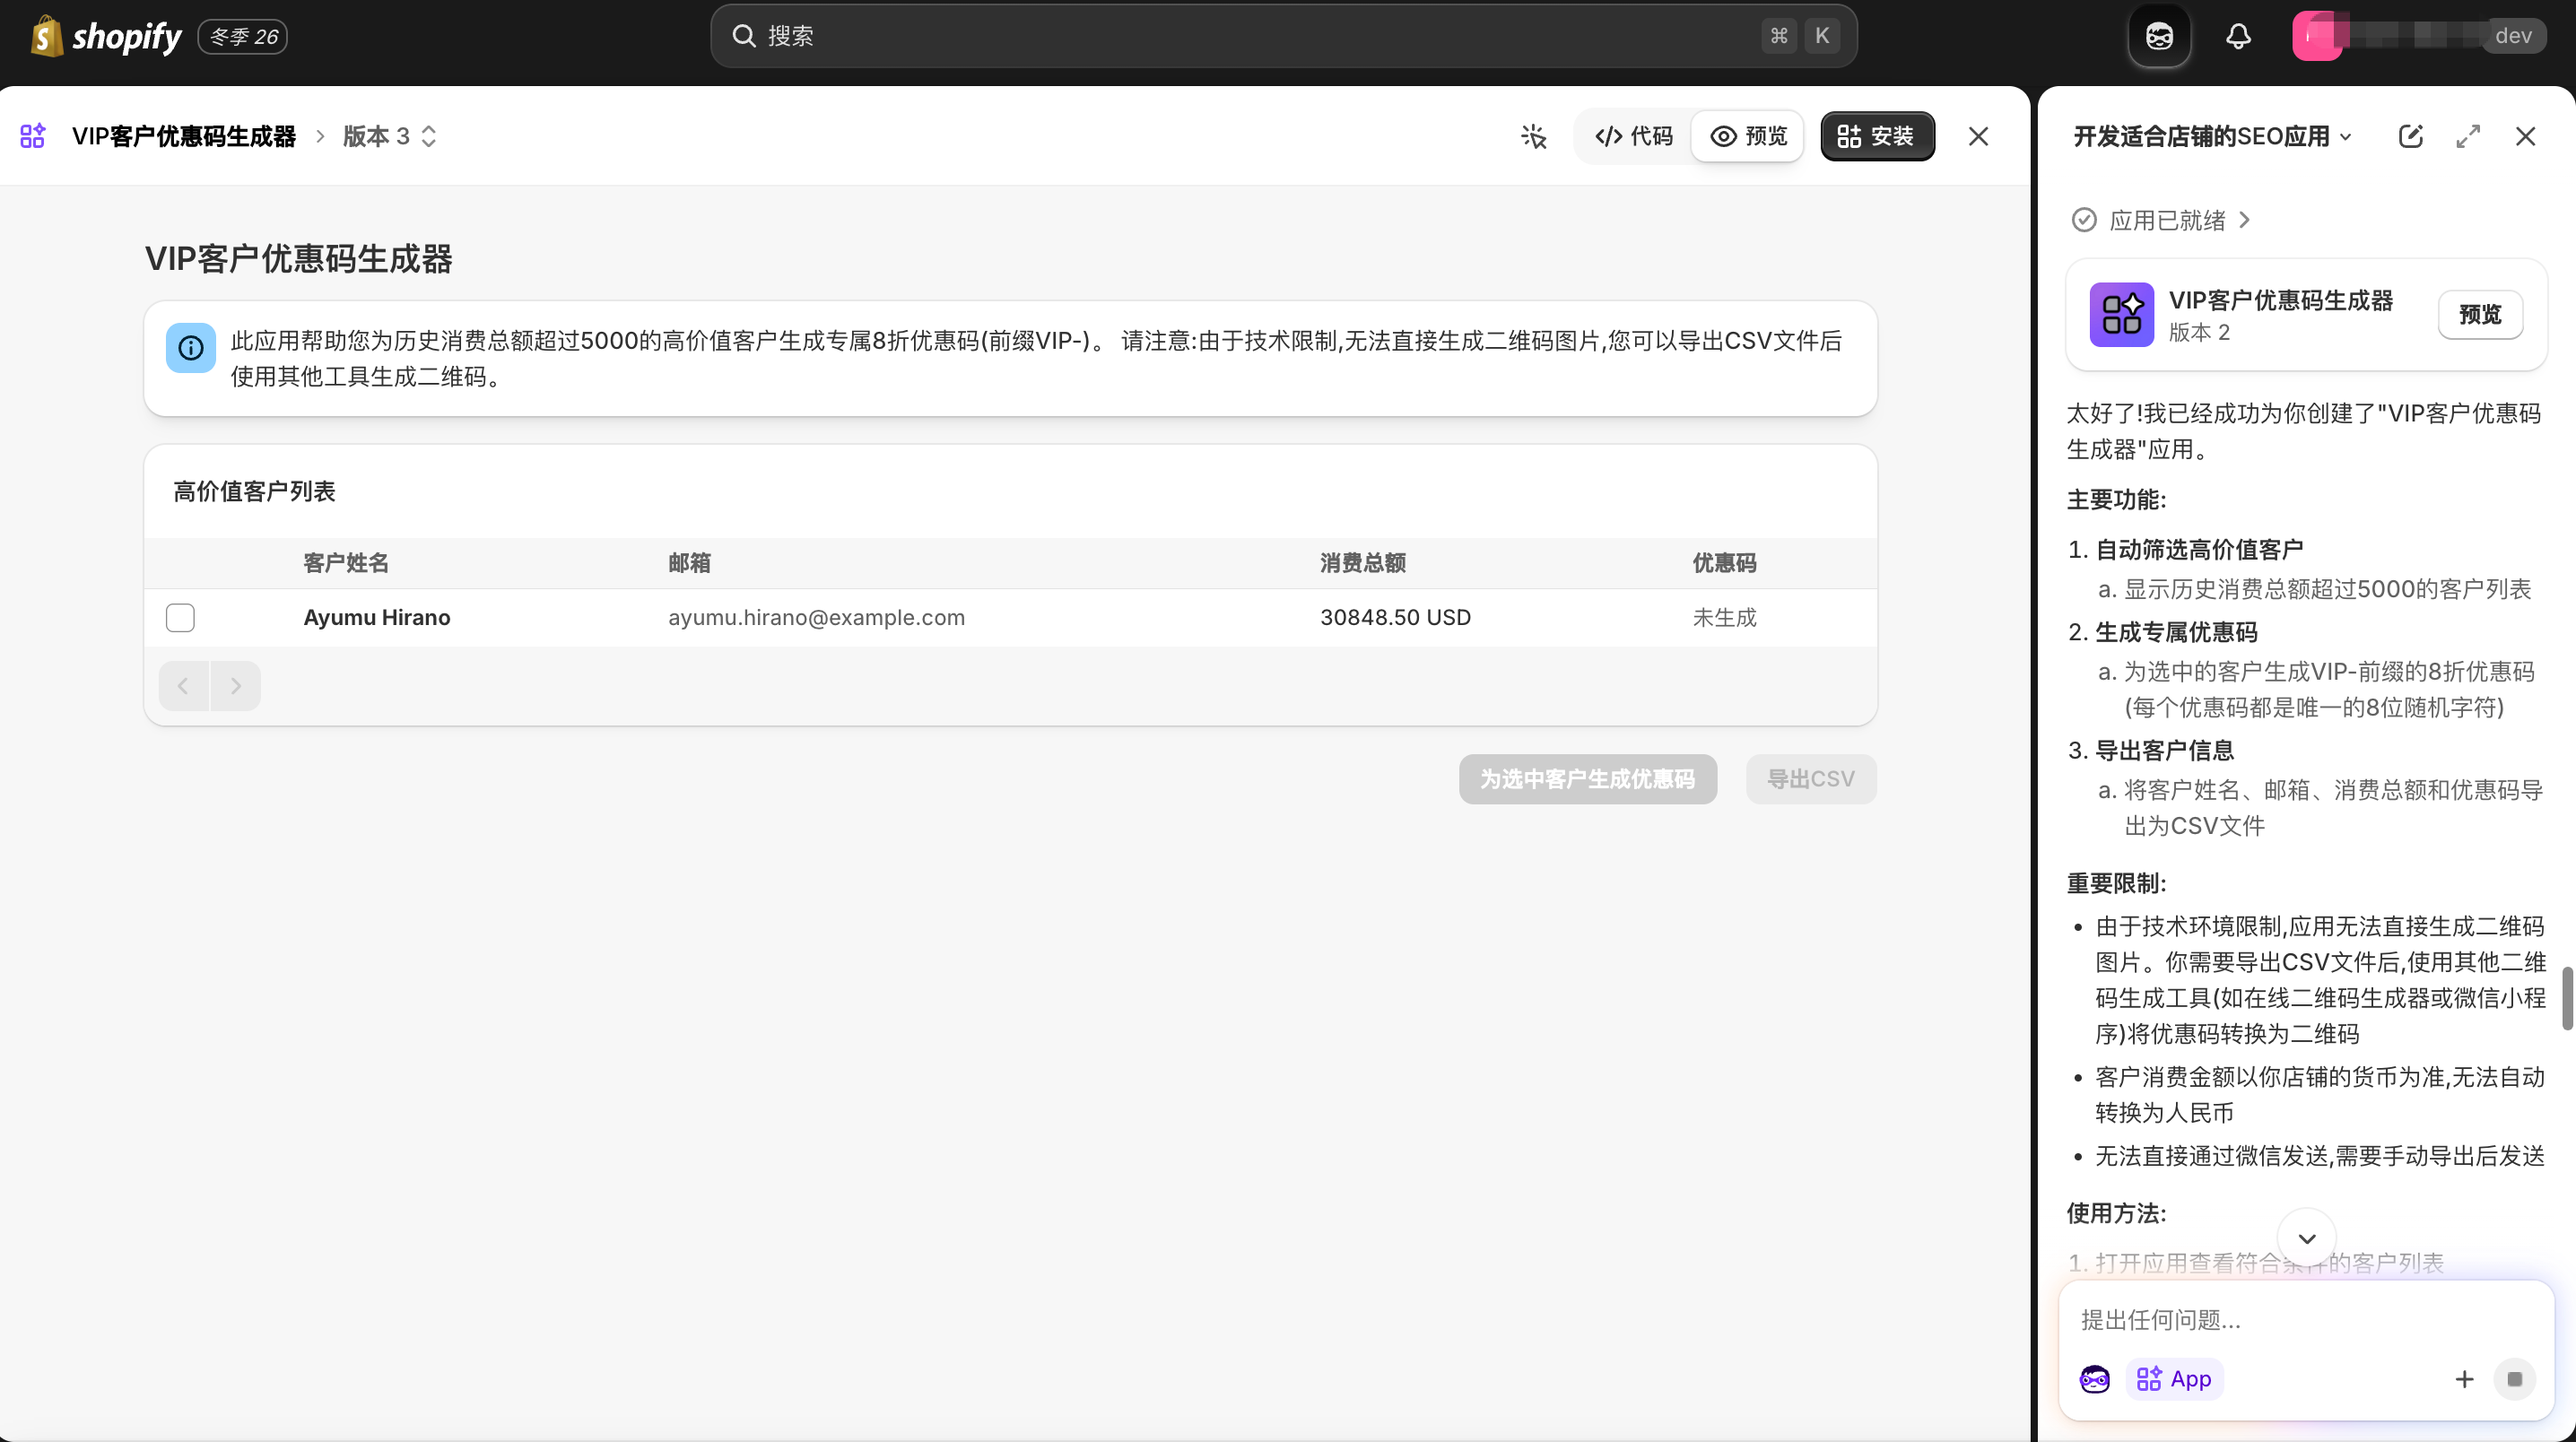Screen dimensions: 2576x1442
Task: Stop generation with the square button
Action: tap(2514, 1379)
